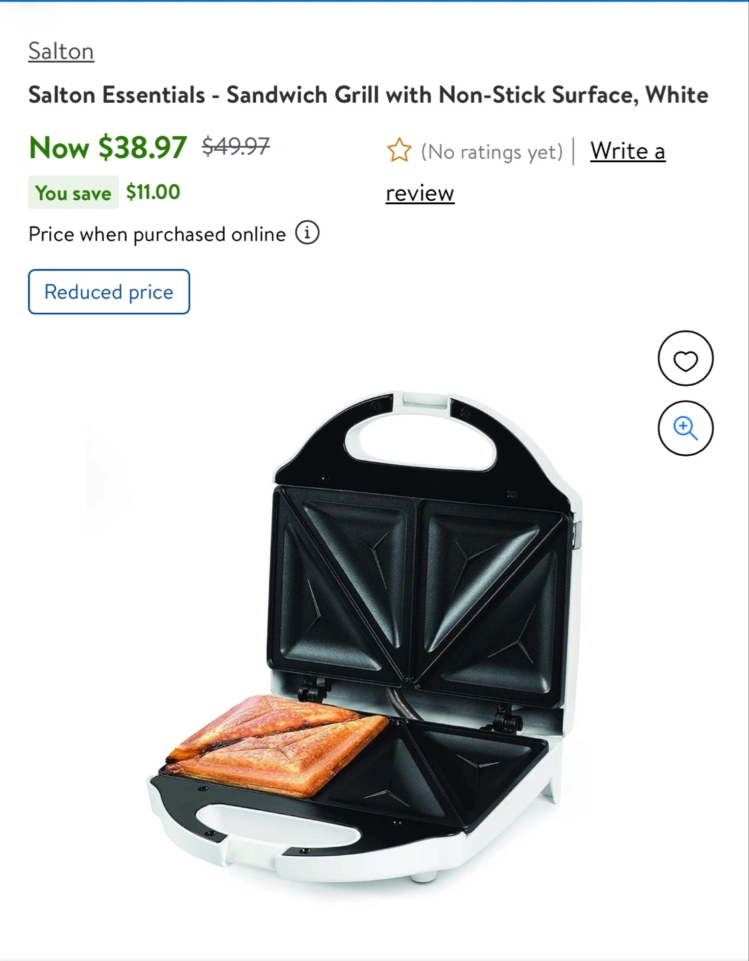
Task: Select the Reduced price badge
Action: [109, 292]
